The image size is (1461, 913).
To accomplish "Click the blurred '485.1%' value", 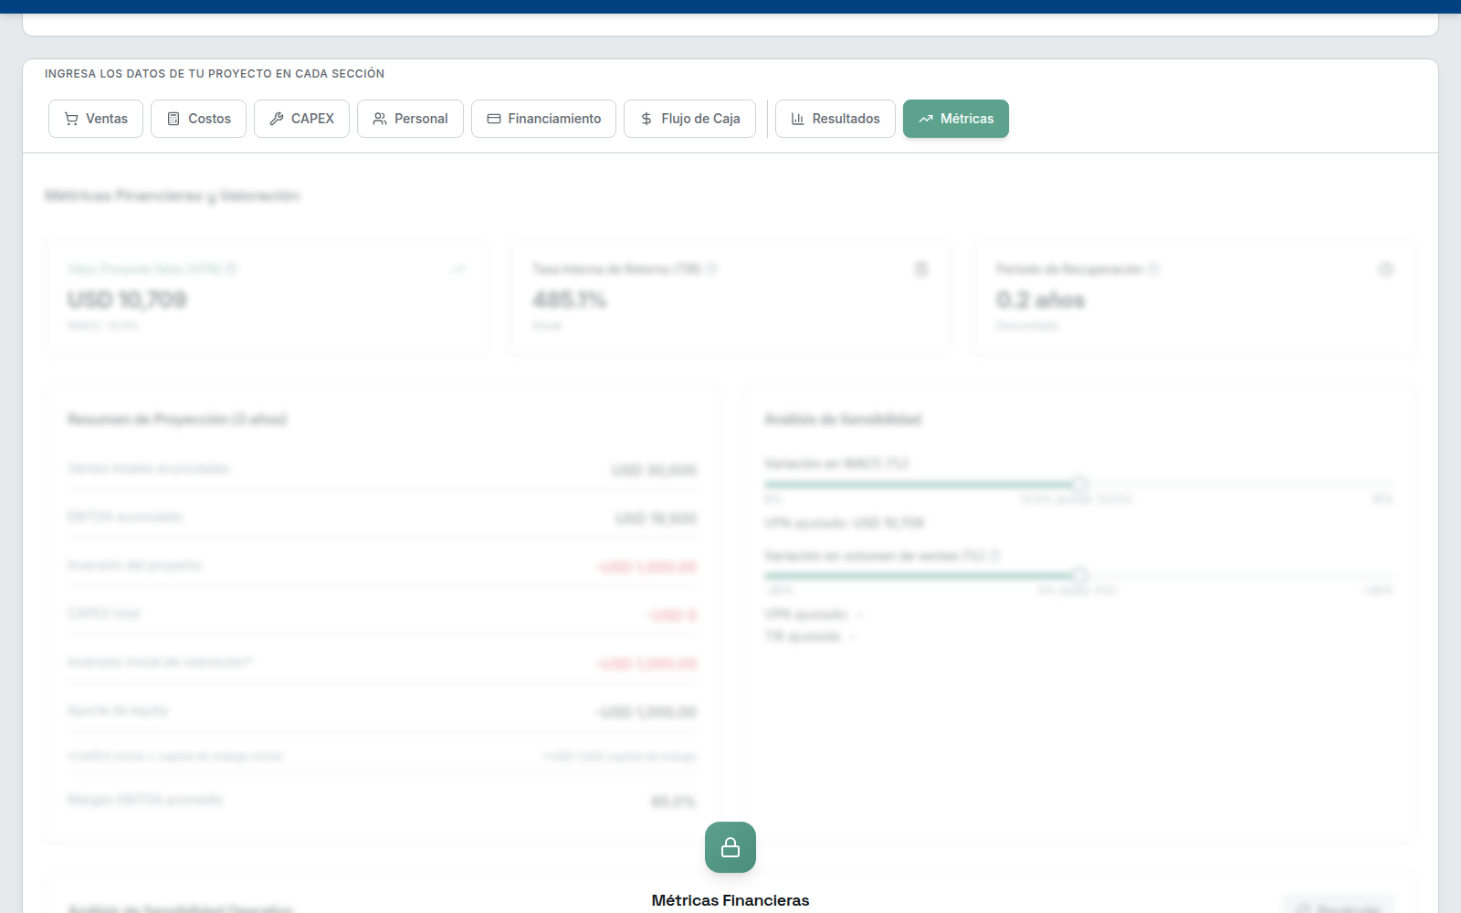I will click(x=570, y=299).
